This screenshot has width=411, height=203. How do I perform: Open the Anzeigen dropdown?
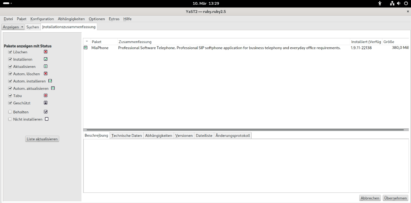[13, 27]
